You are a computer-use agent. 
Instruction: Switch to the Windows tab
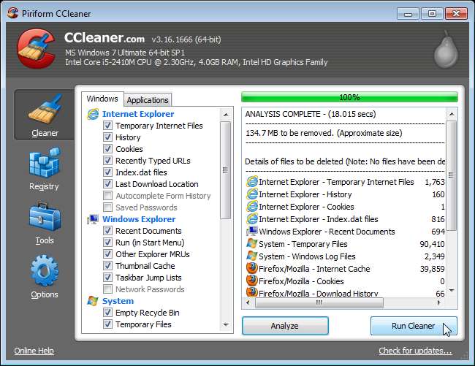click(x=102, y=99)
